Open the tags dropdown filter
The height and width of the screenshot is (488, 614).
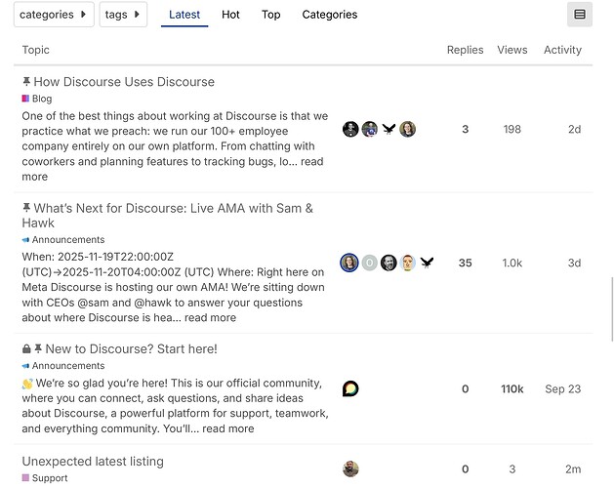coord(123,15)
